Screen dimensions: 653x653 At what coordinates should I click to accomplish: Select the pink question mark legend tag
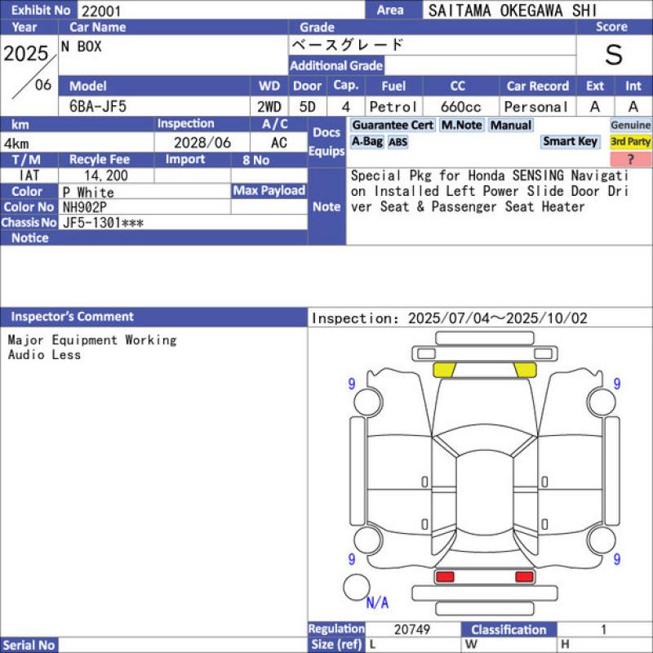coord(630,158)
